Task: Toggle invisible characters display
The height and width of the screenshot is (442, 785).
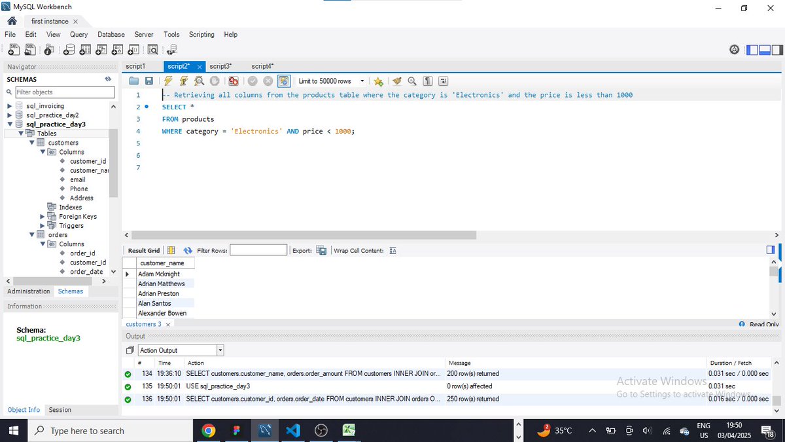Action: (x=428, y=81)
